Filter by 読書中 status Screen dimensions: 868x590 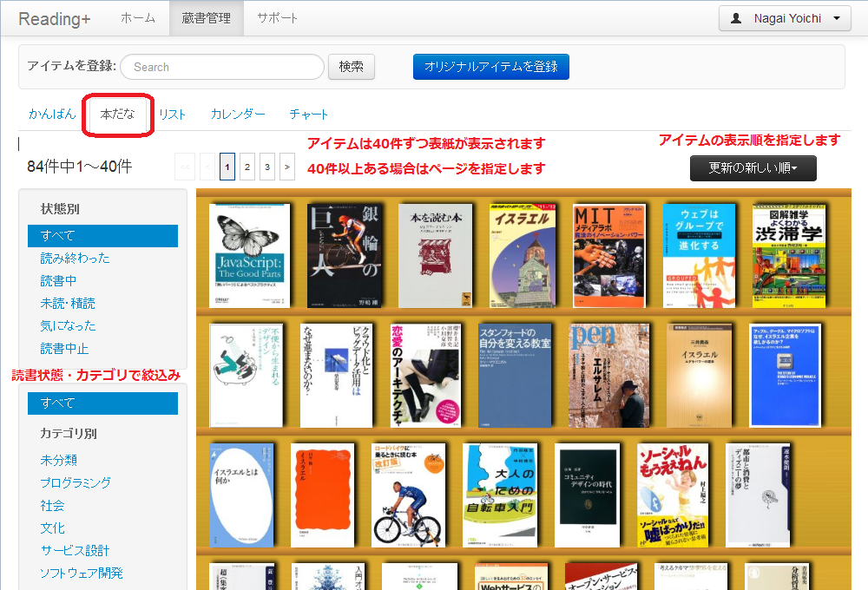(59, 281)
